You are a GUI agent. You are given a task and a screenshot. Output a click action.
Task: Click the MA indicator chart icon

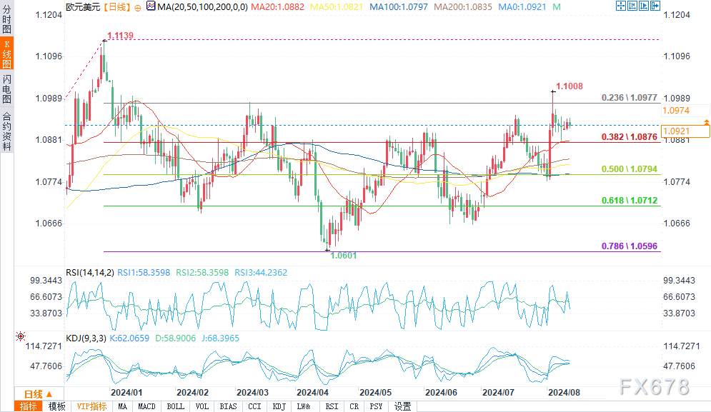coord(149,6)
